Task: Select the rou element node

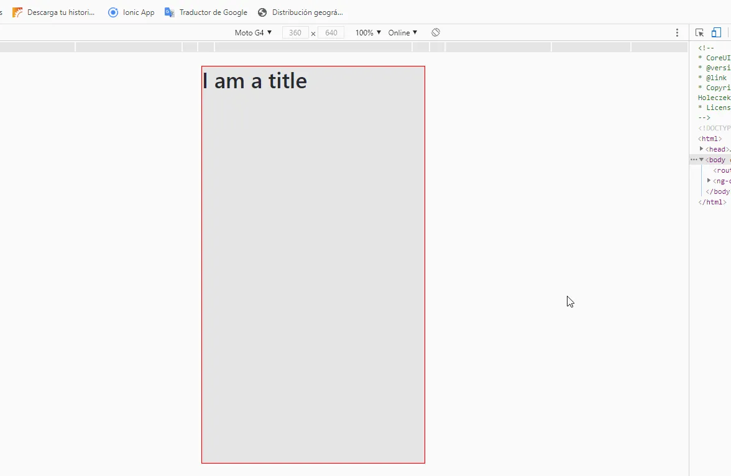Action: tap(722, 171)
